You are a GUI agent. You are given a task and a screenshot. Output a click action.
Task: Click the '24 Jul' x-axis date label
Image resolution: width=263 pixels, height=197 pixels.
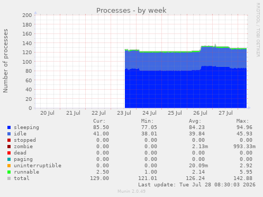[149, 113]
